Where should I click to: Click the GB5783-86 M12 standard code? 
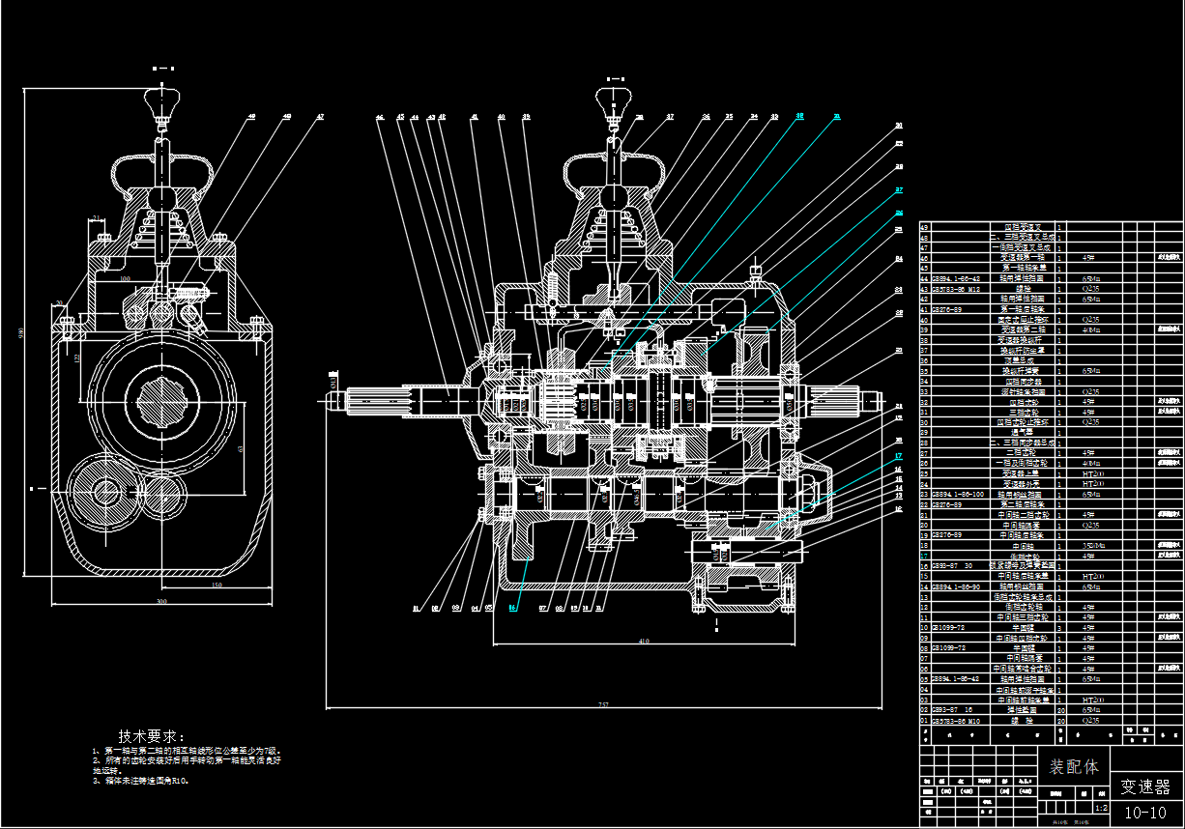(x=956, y=289)
